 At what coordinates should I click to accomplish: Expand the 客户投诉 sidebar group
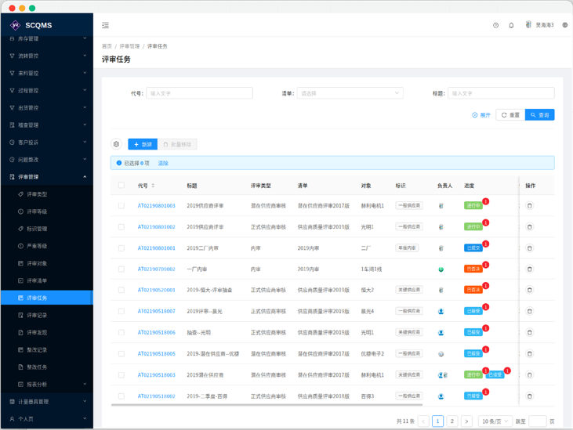click(47, 143)
